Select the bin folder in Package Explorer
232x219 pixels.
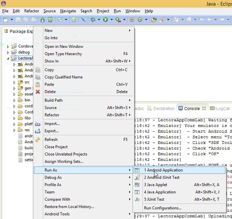pyautogui.click(x=24, y=100)
